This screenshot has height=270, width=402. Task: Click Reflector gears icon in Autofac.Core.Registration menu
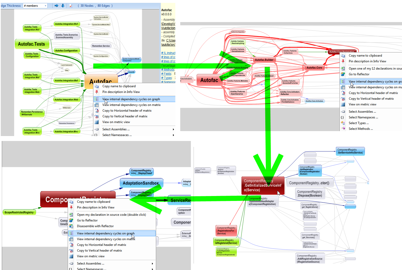343,74
